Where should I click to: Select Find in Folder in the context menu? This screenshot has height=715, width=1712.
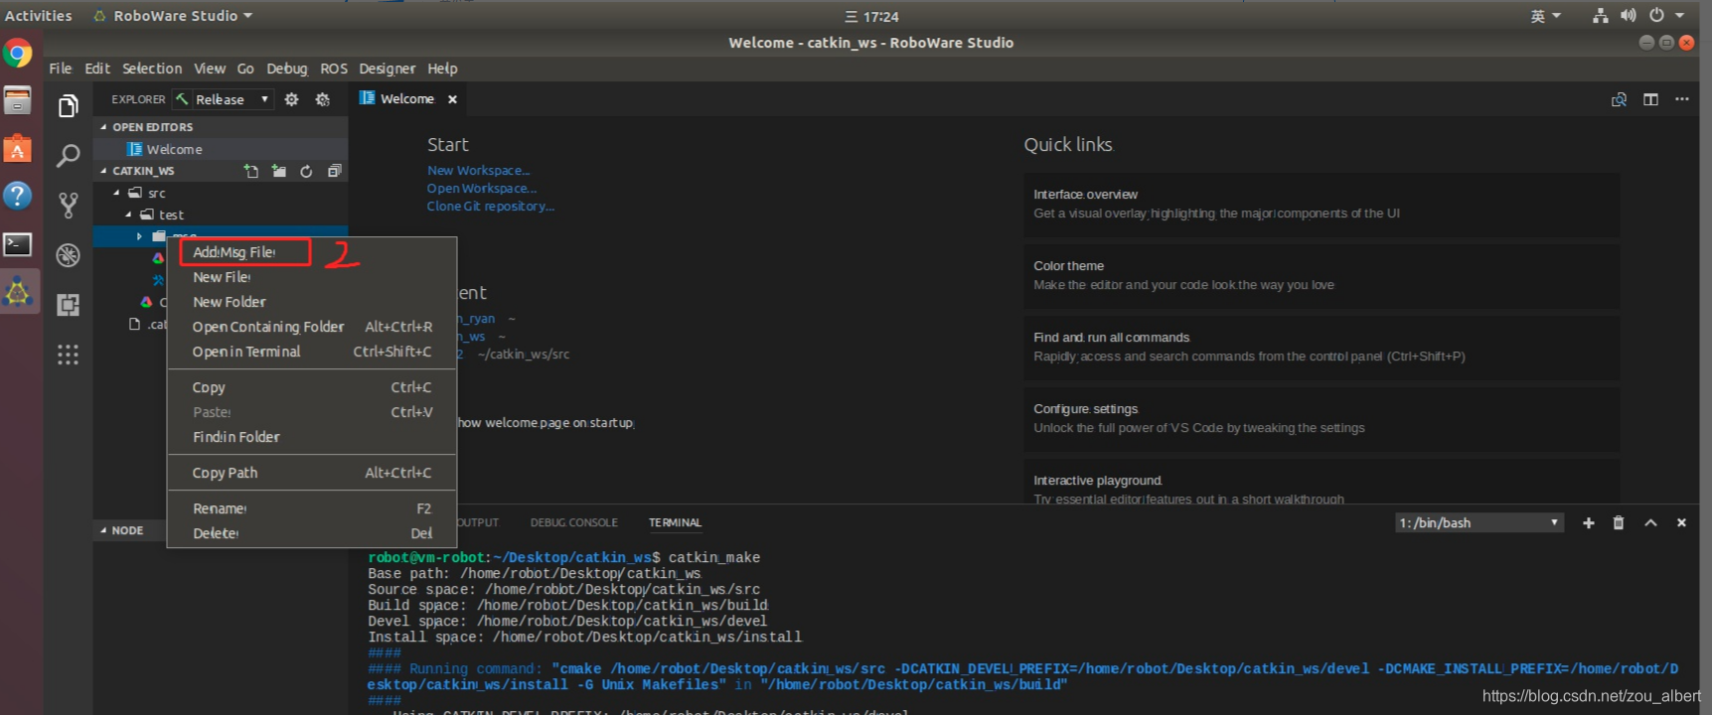(x=311, y=437)
